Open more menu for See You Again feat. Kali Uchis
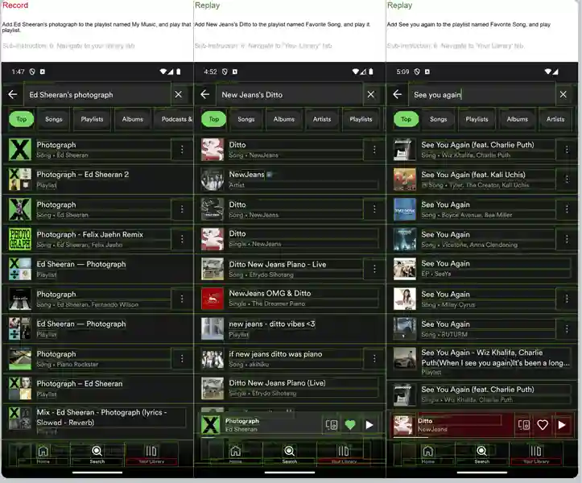 pos(567,180)
